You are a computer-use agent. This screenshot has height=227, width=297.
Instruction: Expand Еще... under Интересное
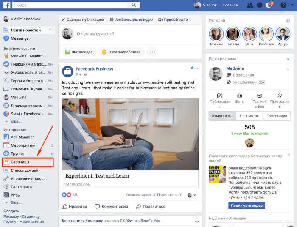pos(16,202)
